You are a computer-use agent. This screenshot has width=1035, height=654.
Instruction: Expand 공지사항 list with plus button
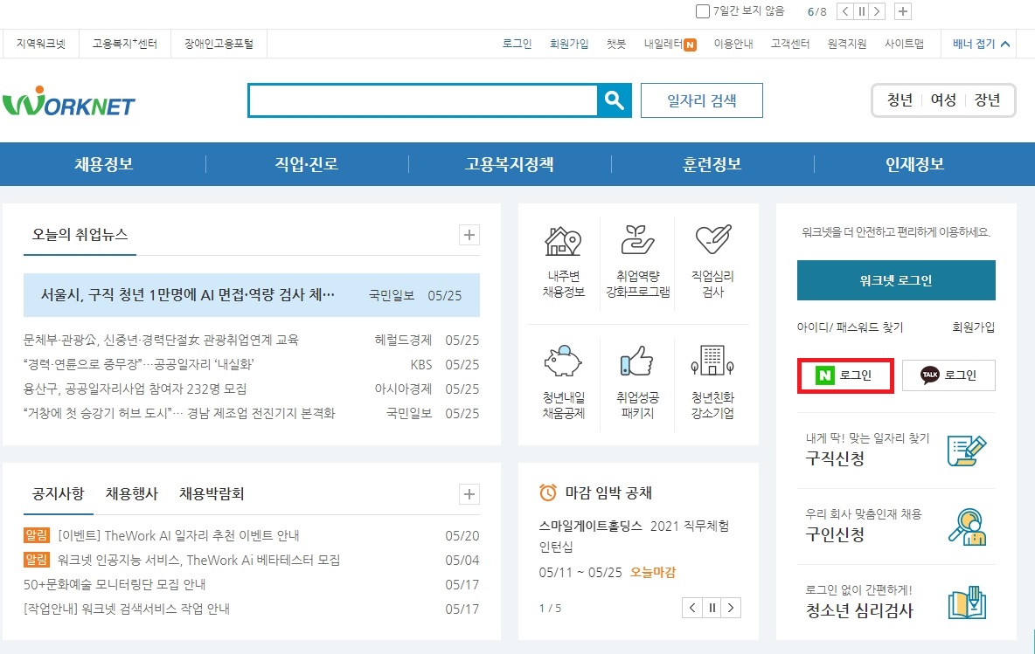tap(469, 494)
